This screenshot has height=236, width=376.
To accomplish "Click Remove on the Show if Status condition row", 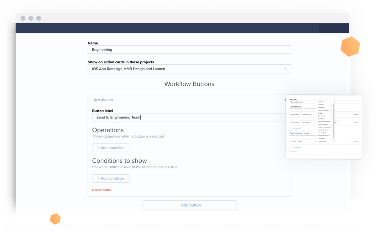I will (x=356, y=141).
